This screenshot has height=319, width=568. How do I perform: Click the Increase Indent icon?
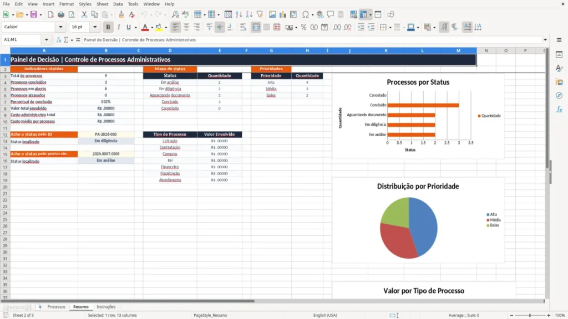pos(361,27)
